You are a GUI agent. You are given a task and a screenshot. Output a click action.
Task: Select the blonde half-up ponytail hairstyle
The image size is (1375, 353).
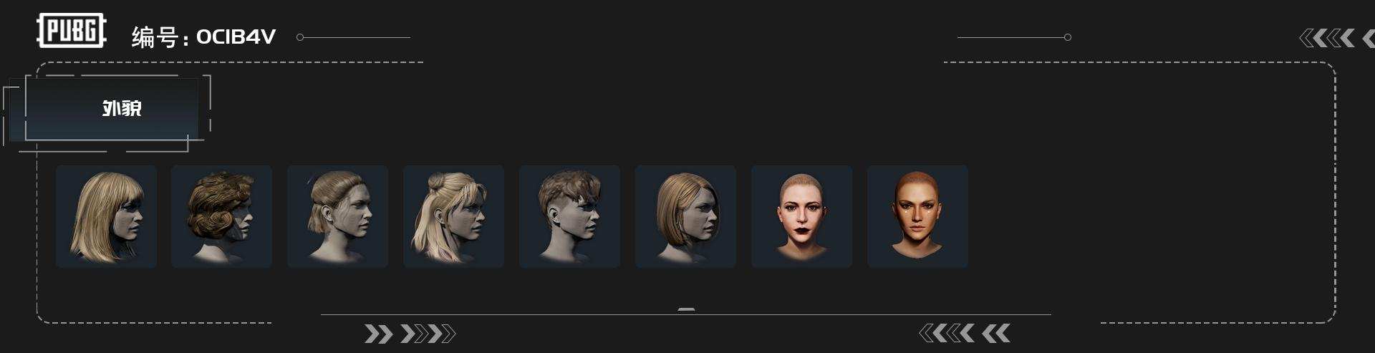click(x=454, y=216)
